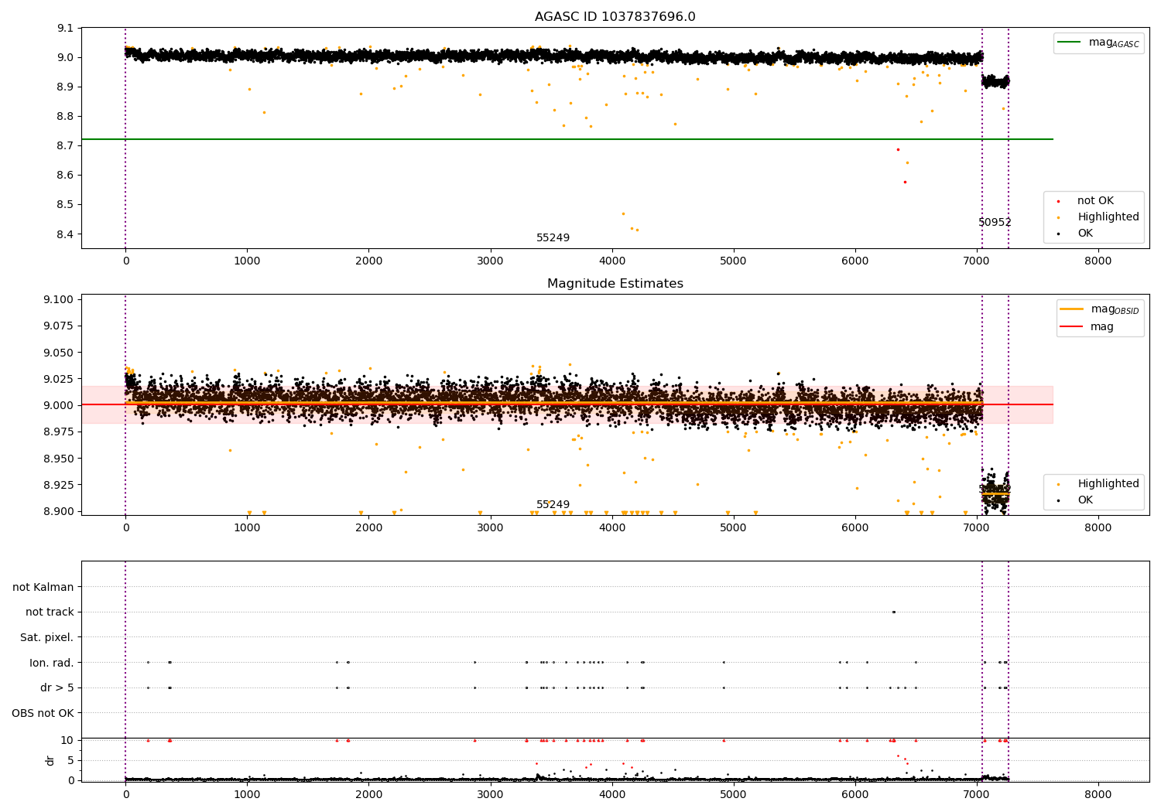Viewport: 1161px width, 812px height.
Task: Click the red line sample beside 'mag' legend
Action: [x=1072, y=326]
